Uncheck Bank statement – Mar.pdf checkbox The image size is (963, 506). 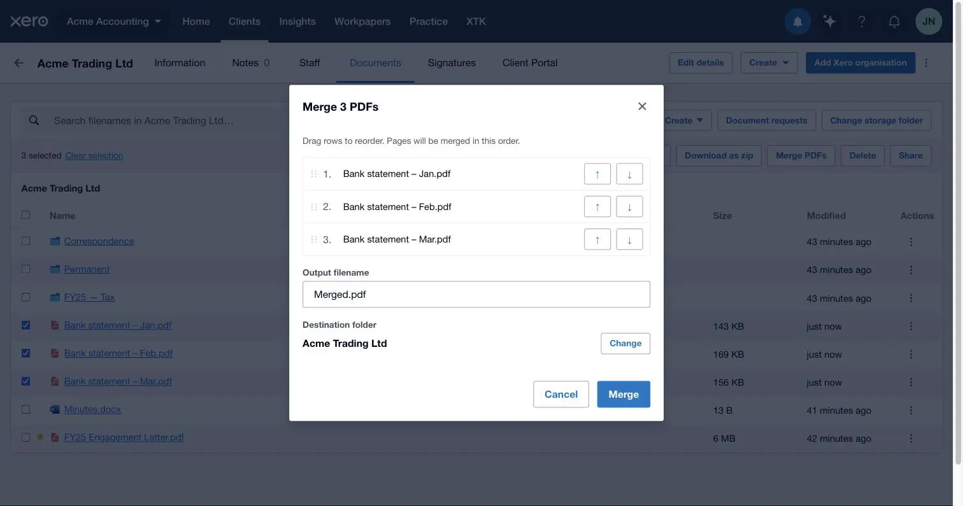25,381
